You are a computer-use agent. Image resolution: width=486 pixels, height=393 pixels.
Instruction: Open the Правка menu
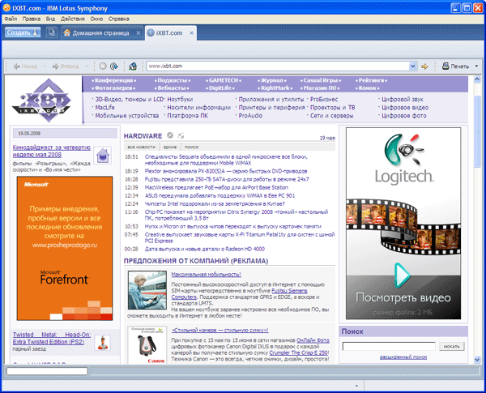point(32,19)
